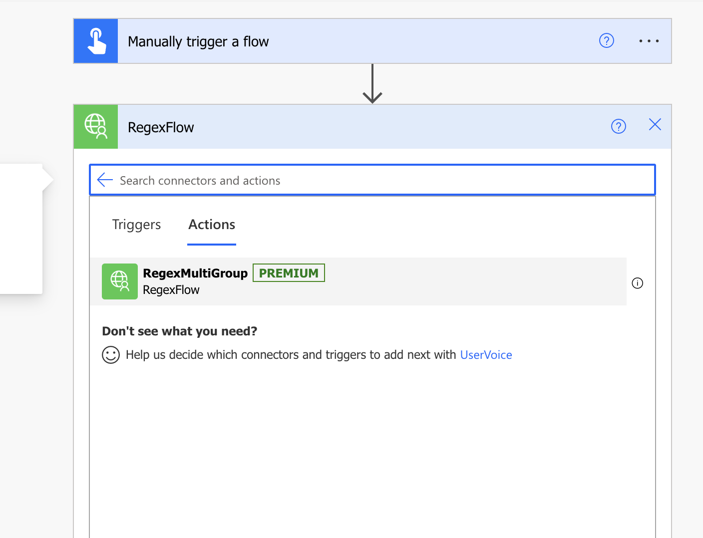
Task: Select the RegexFlow card title
Action: pos(161,127)
